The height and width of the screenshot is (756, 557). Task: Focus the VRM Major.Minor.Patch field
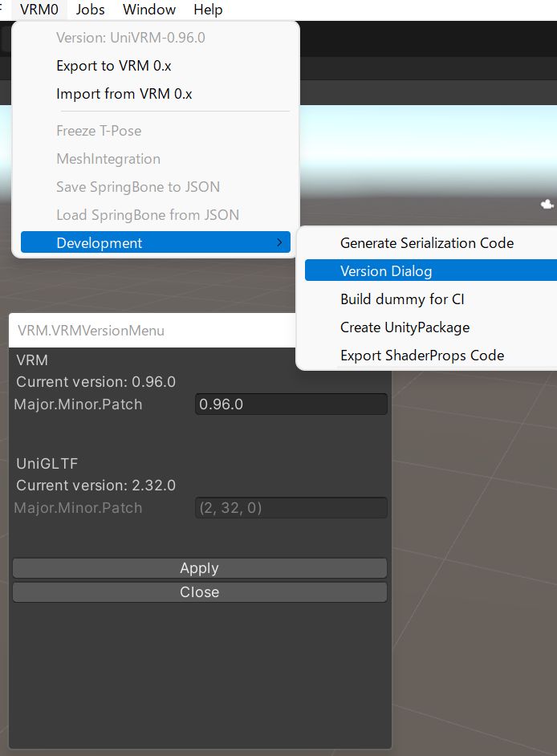click(291, 404)
